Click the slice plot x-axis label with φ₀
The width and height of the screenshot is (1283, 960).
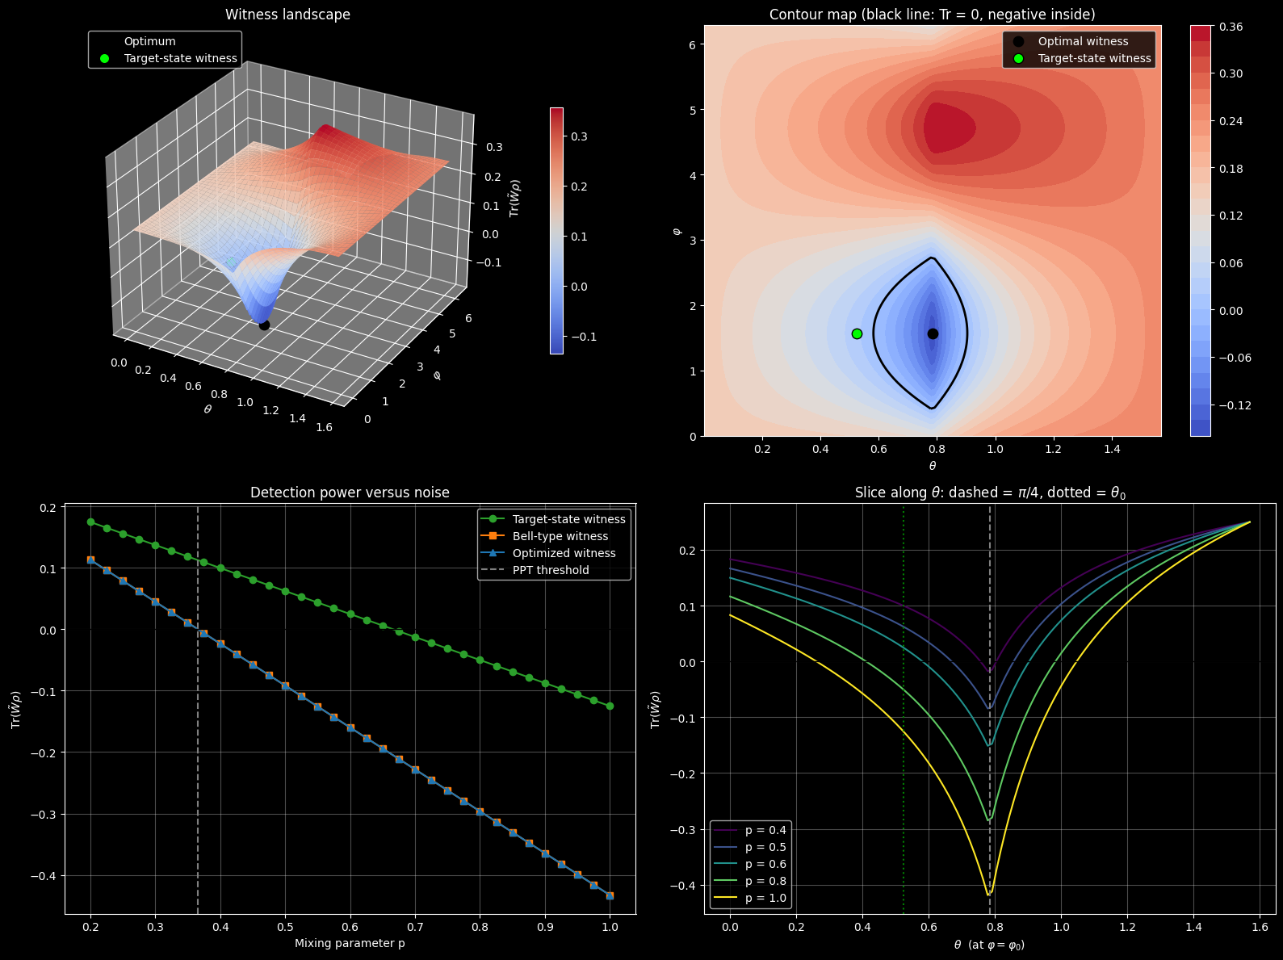click(x=989, y=944)
